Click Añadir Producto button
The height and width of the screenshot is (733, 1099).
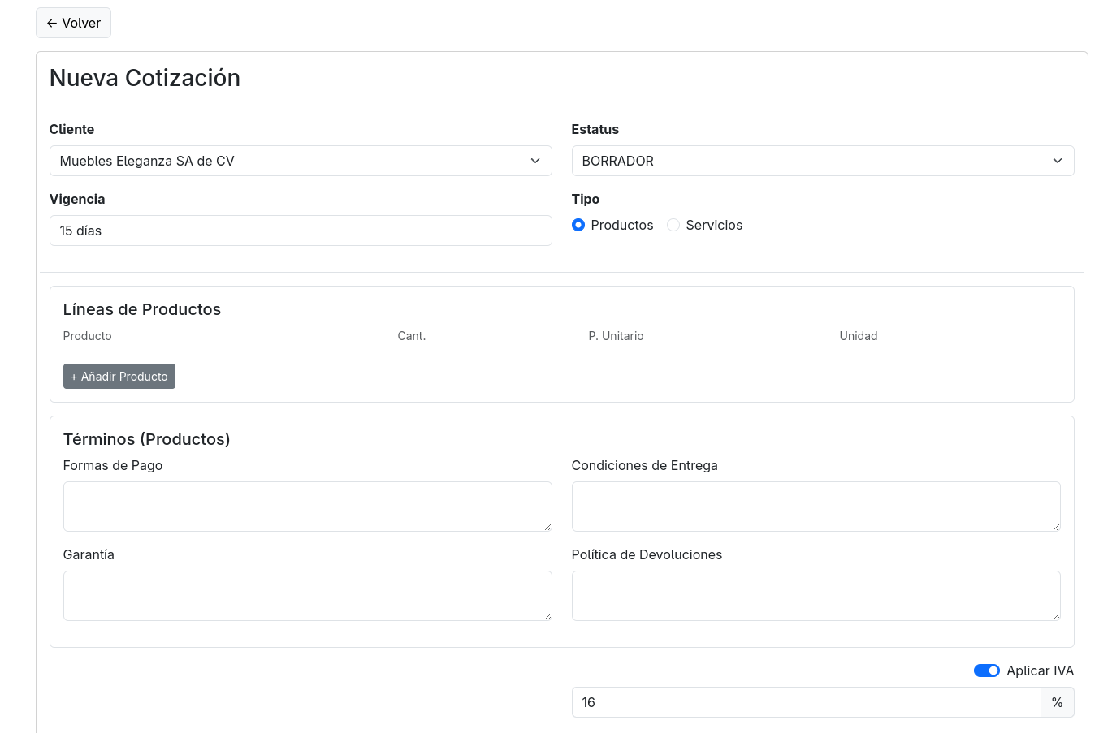[x=119, y=377]
